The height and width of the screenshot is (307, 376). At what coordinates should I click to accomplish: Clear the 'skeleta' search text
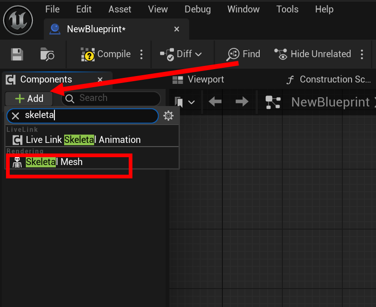point(15,116)
